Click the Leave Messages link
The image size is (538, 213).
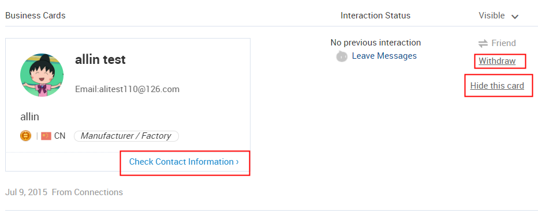pyautogui.click(x=384, y=56)
